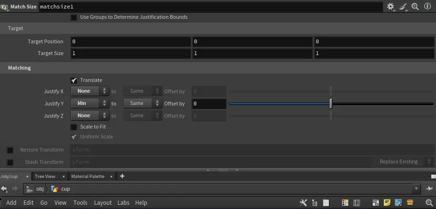Viewport: 436px width, 209px height.
Task: Switch to the Material Palette tab
Action: click(88, 177)
